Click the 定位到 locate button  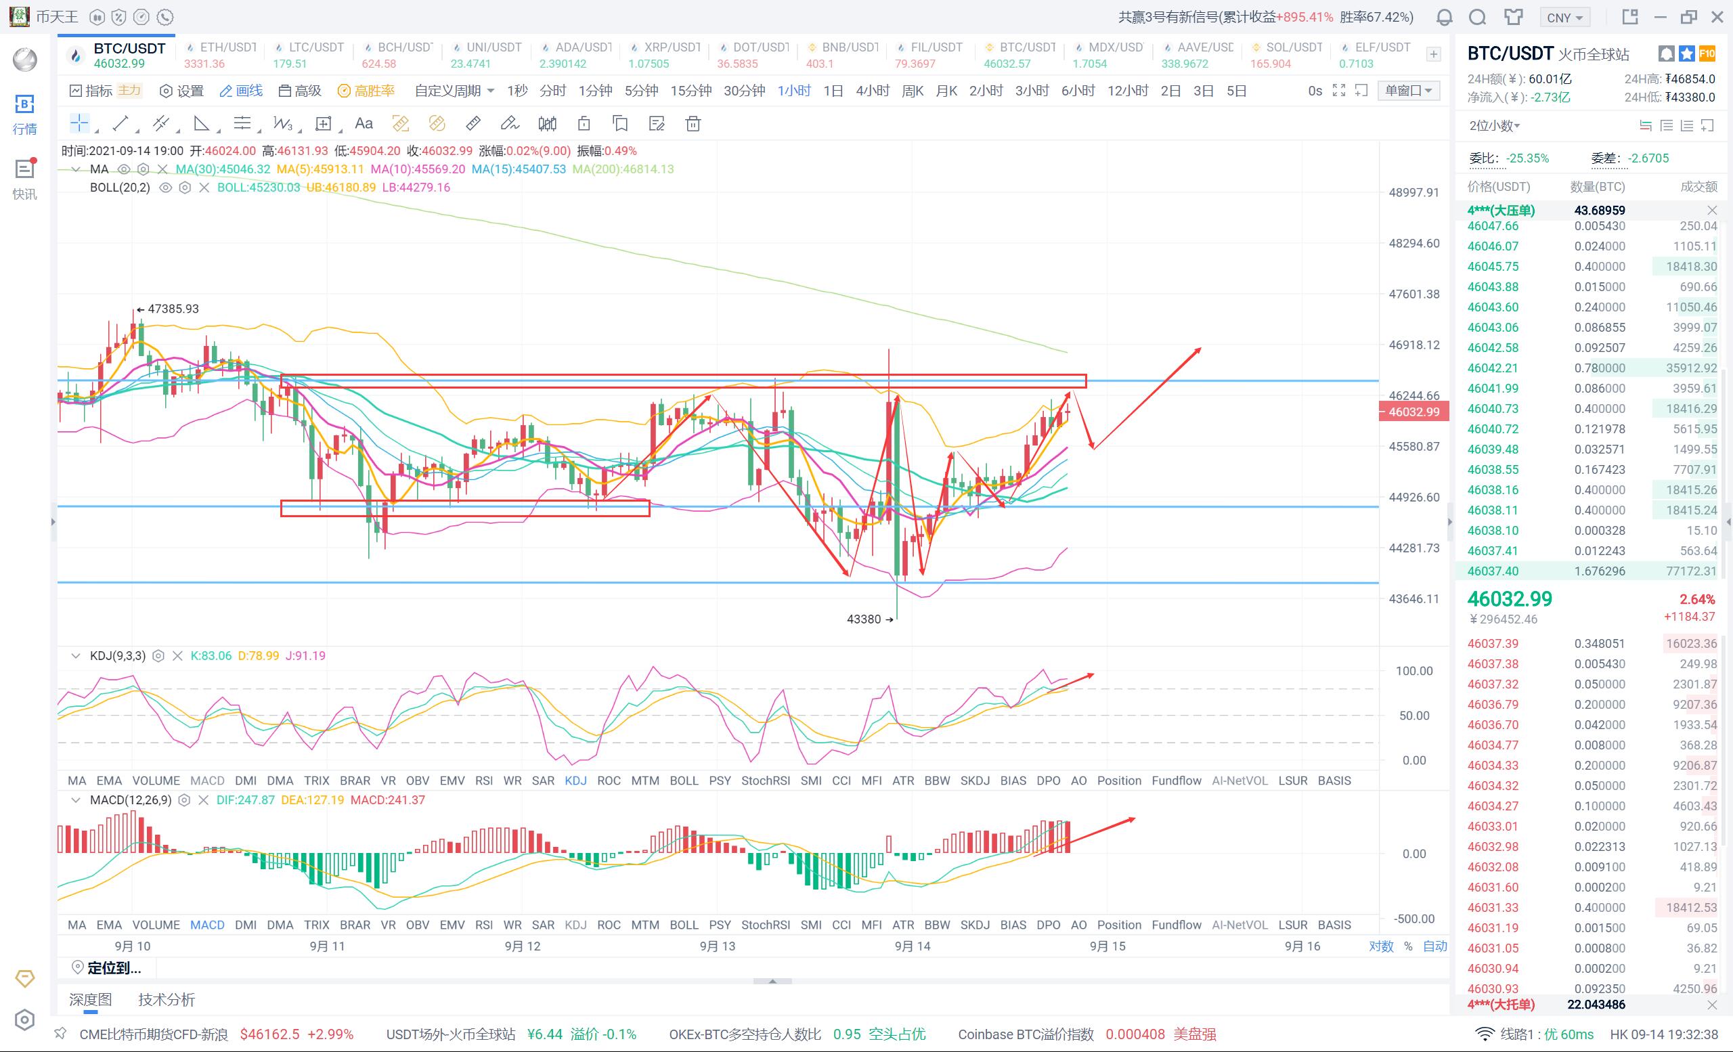107,968
